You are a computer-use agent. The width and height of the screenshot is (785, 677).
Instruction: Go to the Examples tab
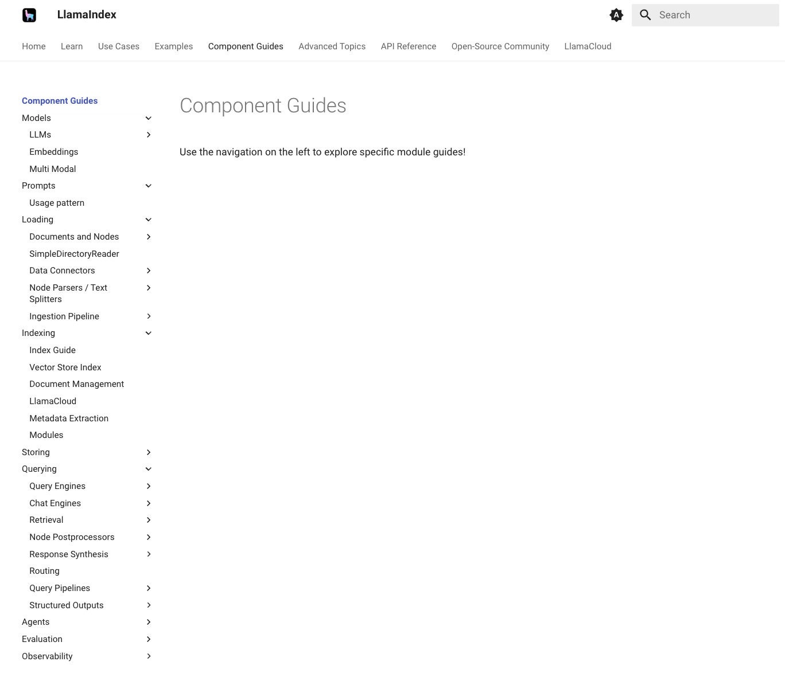(174, 46)
